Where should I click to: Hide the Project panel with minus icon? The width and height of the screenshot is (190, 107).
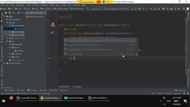(22, 13)
